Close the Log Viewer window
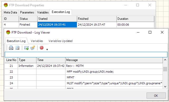The image size is (169, 102). pos(162,32)
